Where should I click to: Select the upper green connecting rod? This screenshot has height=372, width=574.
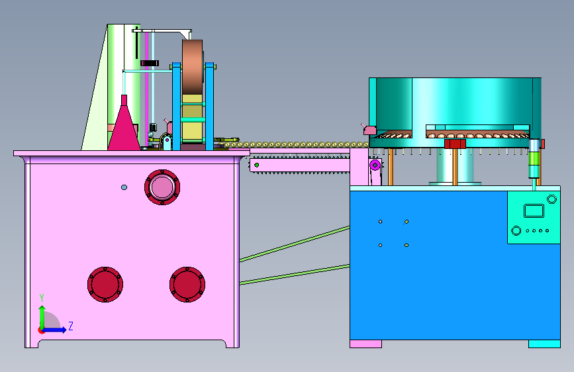click(x=295, y=244)
